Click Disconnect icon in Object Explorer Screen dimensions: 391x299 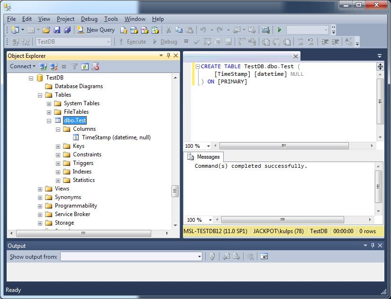click(54, 67)
